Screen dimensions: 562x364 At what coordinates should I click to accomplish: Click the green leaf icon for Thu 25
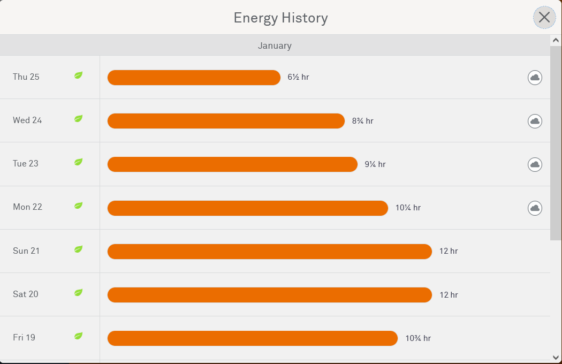tap(78, 75)
